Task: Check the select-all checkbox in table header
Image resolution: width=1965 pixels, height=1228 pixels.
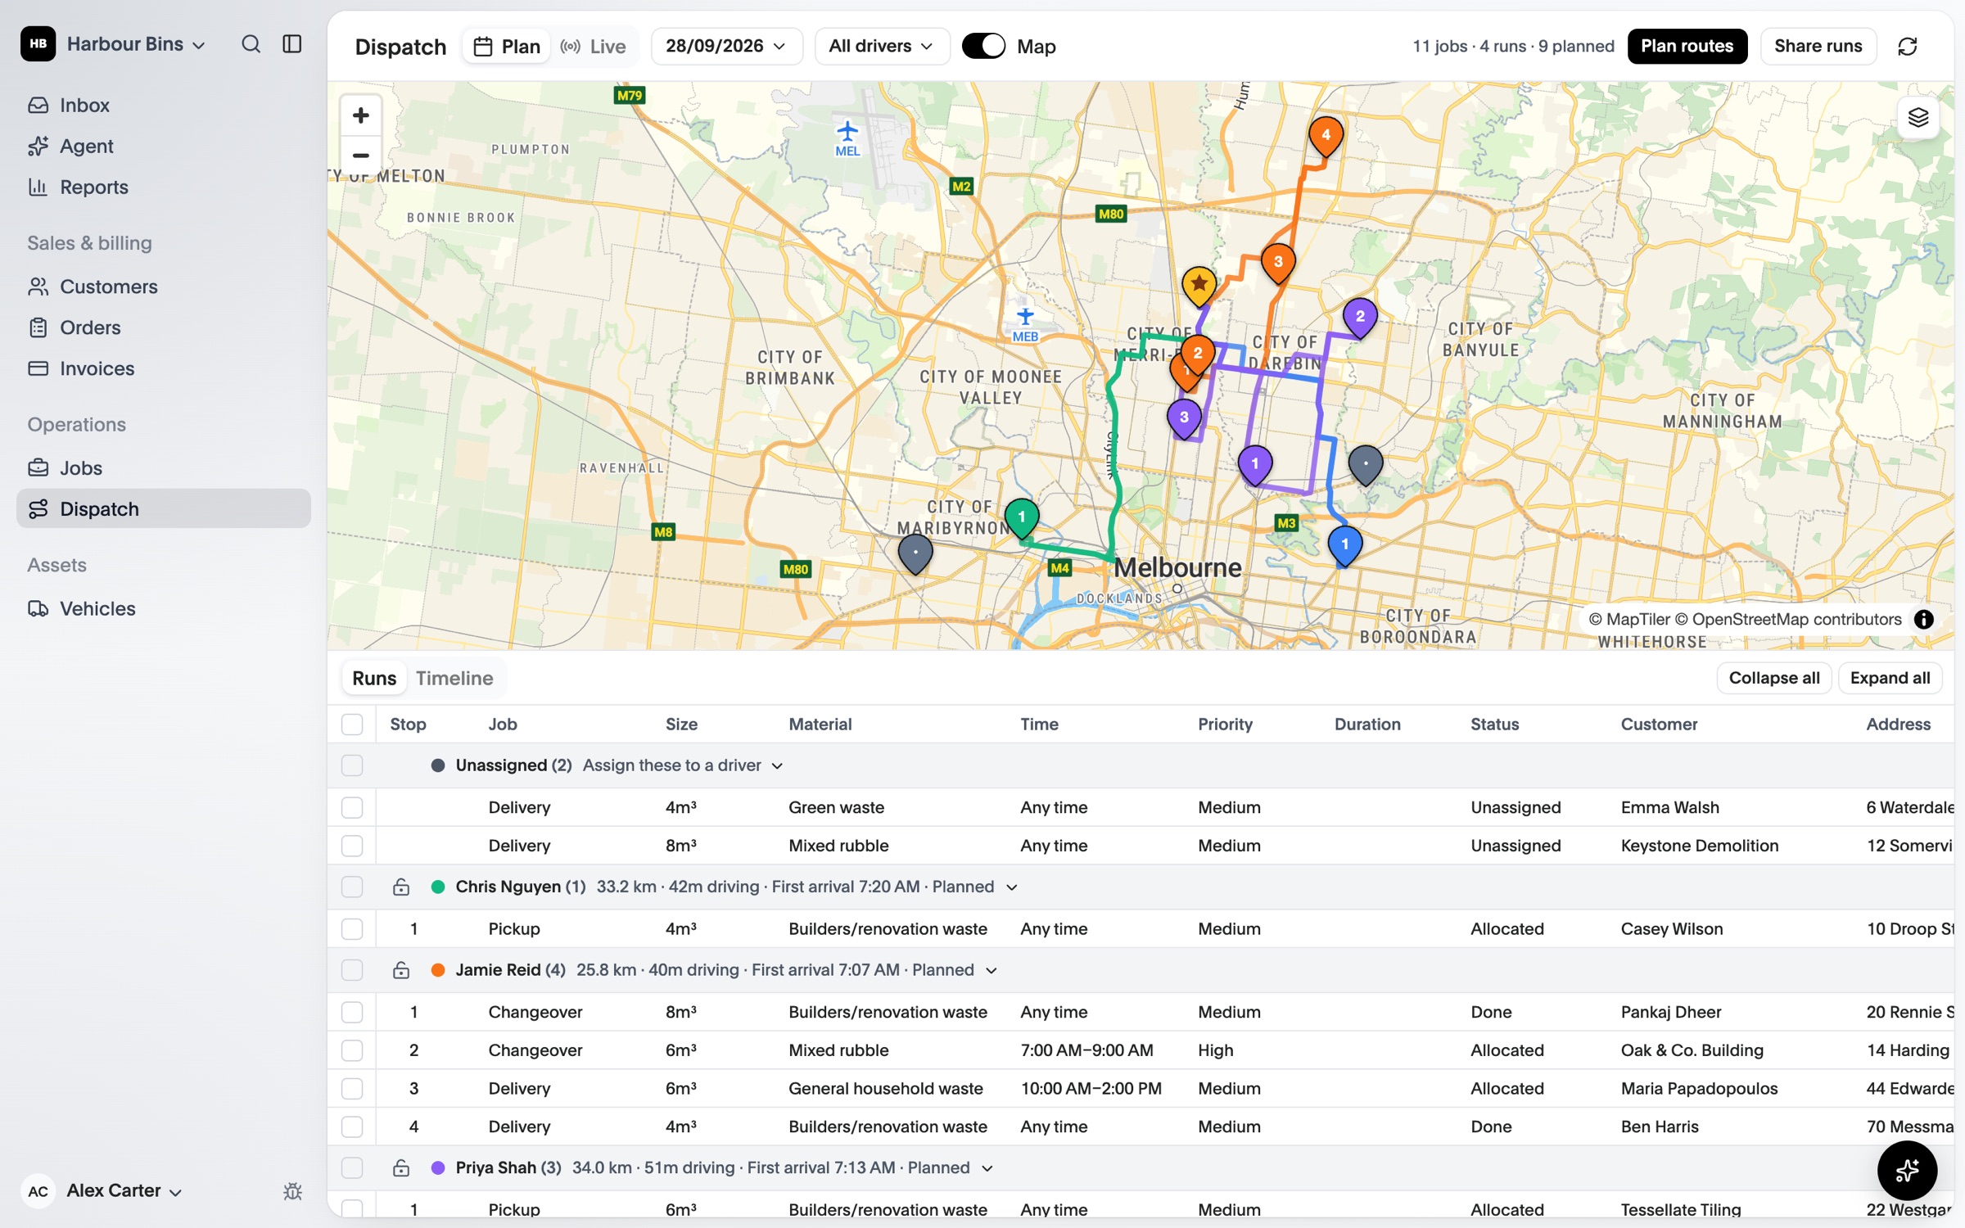Action: tap(352, 725)
